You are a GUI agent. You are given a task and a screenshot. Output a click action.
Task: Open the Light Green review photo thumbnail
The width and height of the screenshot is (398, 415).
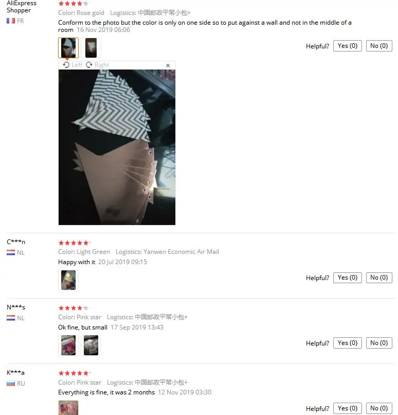point(68,280)
